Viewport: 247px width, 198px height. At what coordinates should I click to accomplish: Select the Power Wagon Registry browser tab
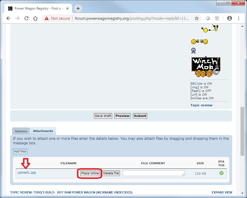click(x=38, y=8)
